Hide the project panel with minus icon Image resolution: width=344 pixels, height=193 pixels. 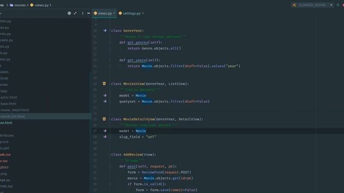[x=89, y=13]
